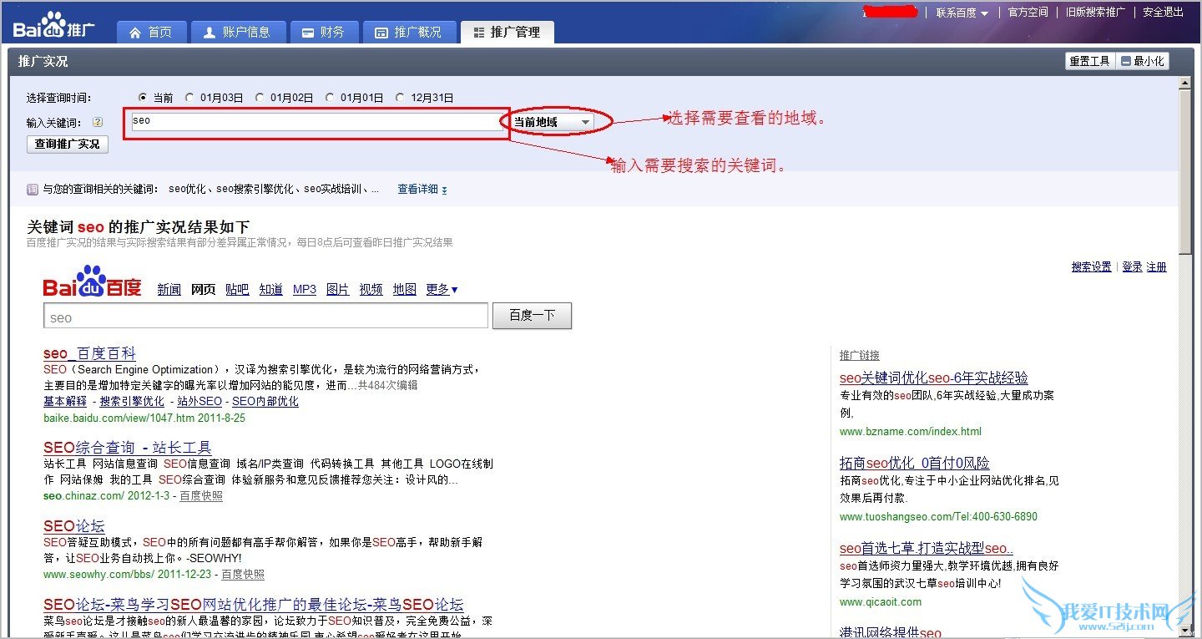Open 百度快照 for seo.chinaz.com result
This screenshot has height=639, width=1202.
201,496
